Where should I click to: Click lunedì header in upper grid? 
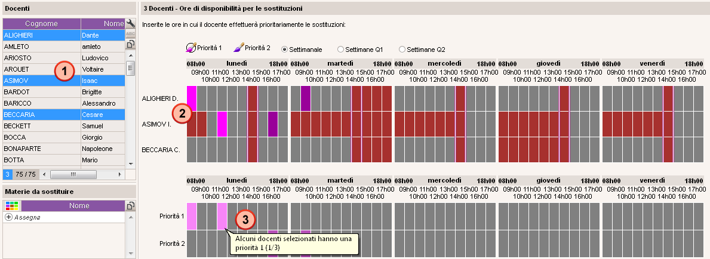click(x=236, y=64)
